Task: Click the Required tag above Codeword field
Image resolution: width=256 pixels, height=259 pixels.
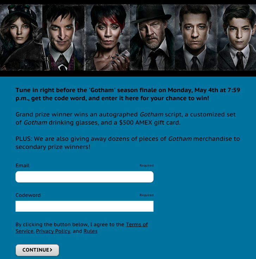Action: pyautogui.click(x=146, y=195)
